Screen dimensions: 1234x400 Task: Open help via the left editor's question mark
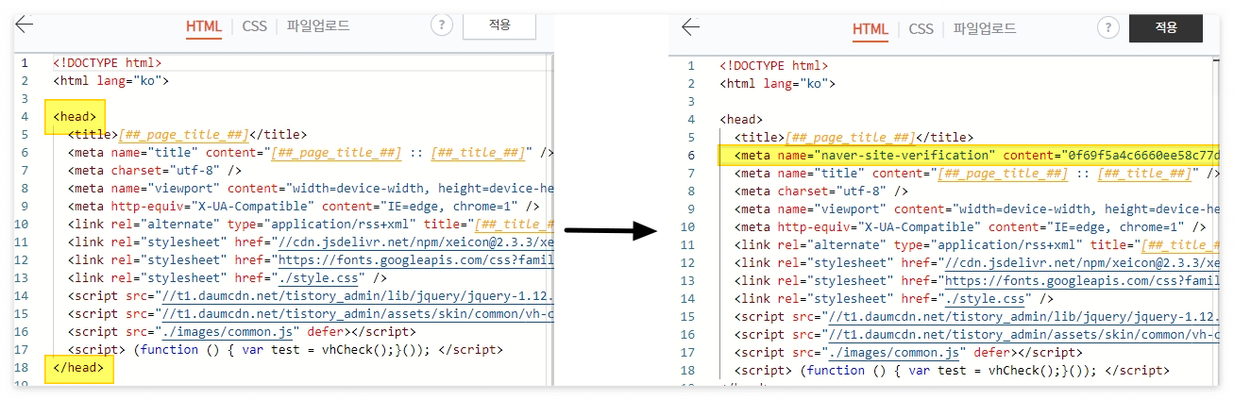coord(442,25)
